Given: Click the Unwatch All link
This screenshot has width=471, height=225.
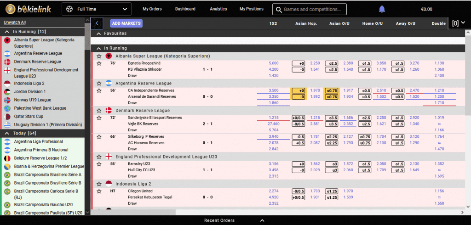Looking at the screenshot, I should 15,22.
